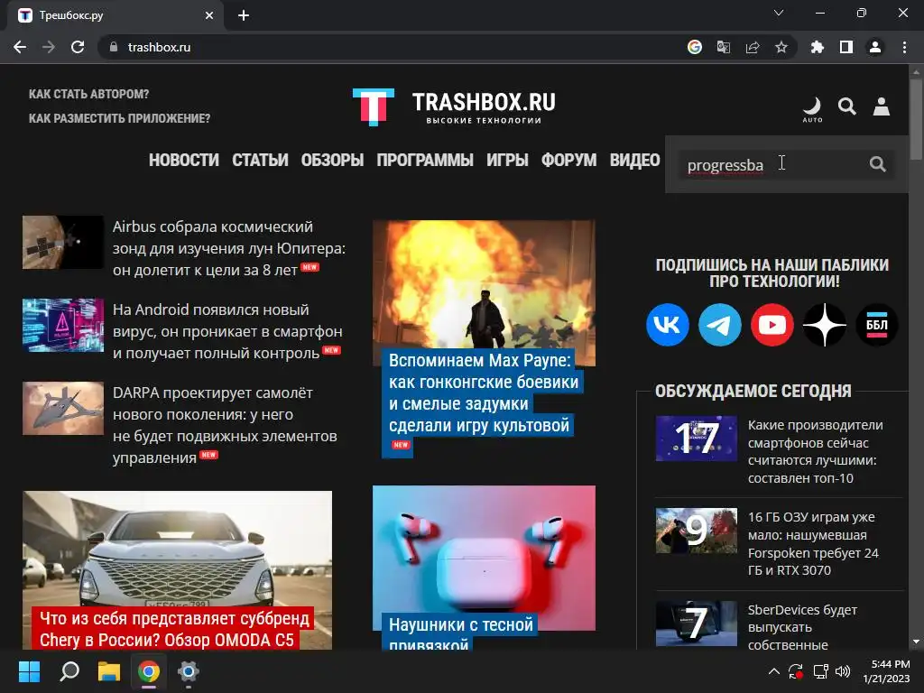Open the Windows Start menu
Screen dimensions: 924x693
point(29,671)
